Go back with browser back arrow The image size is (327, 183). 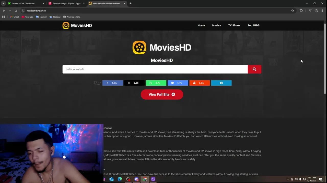tap(4, 11)
